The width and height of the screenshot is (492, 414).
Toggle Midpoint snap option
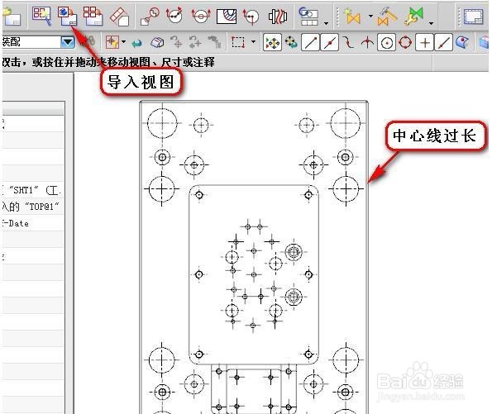tap(329, 42)
